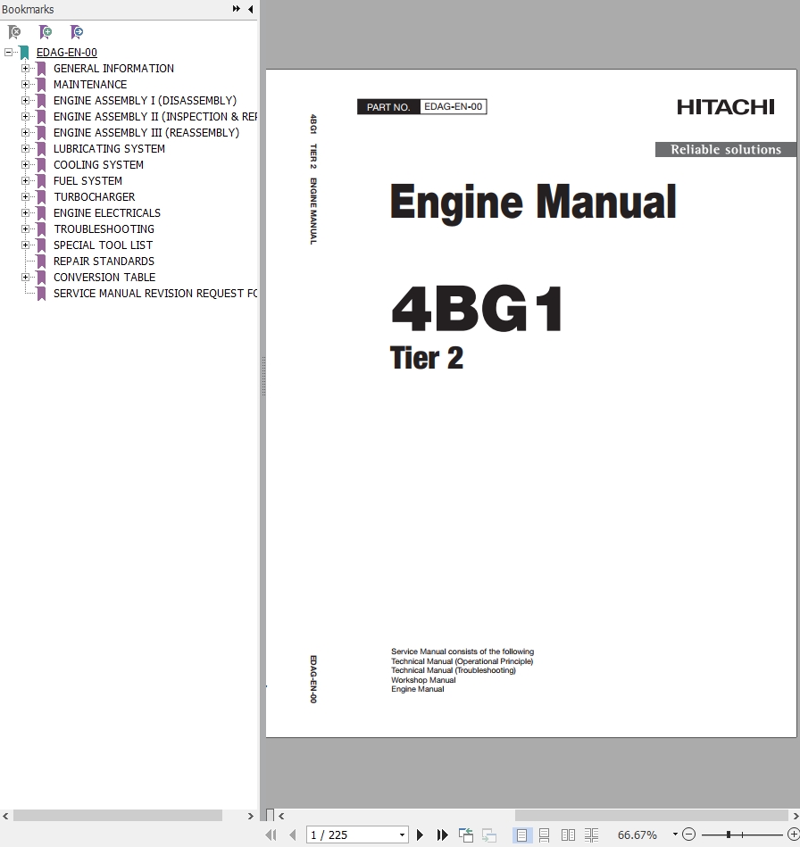
Task: Click the document scrollbar left arrow
Action: [x=281, y=816]
